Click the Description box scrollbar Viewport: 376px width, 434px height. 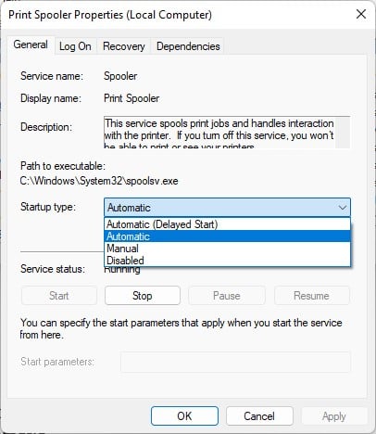(343, 133)
